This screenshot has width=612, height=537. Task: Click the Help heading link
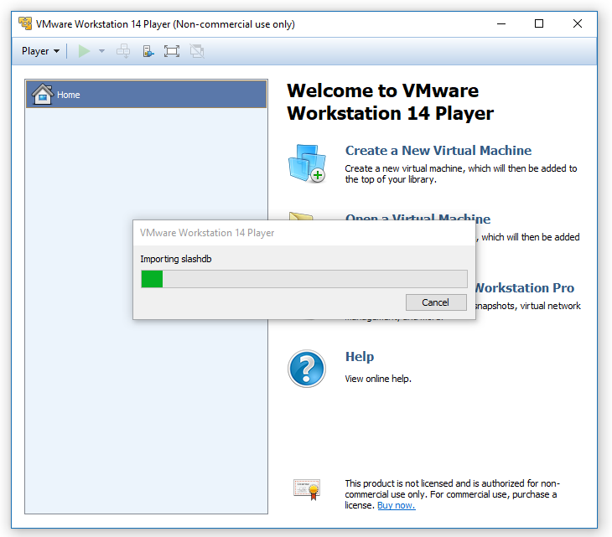(x=359, y=357)
